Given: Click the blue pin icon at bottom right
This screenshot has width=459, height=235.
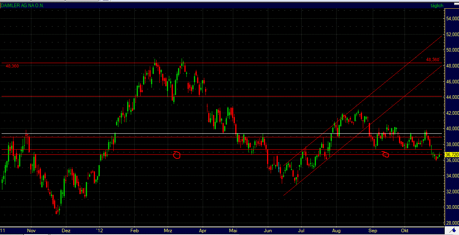Looking at the screenshot, I should [453, 229].
